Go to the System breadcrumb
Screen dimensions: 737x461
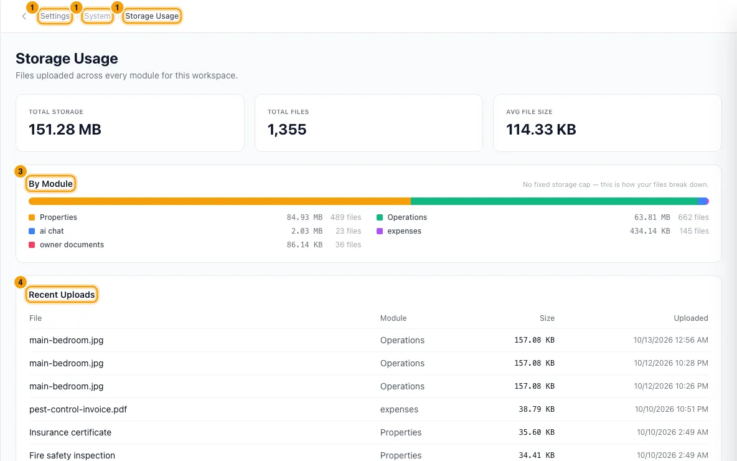(x=97, y=16)
